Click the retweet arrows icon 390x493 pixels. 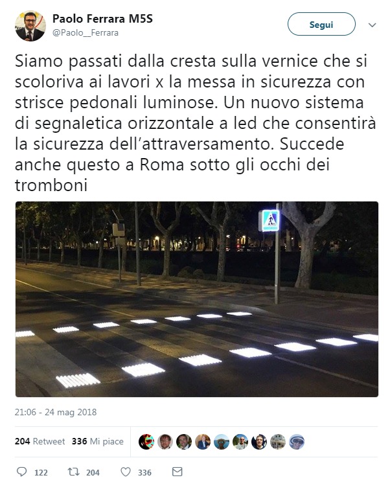[x=74, y=472]
